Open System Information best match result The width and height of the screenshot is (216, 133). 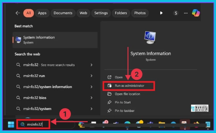(55, 40)
